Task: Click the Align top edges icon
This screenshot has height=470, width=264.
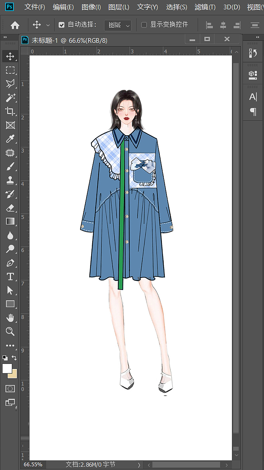Action: coord(255,25)
